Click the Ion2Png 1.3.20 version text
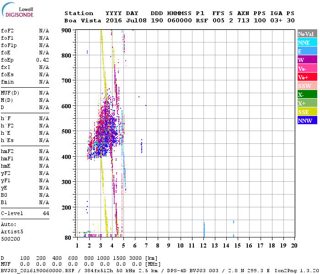 point(297,270)
